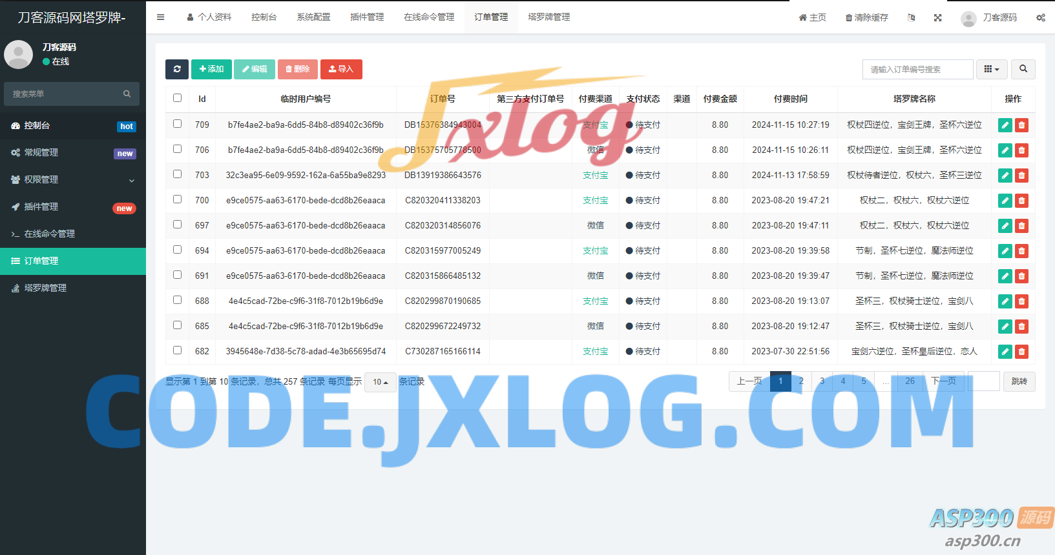Open the column display dropdown

pos(992,69)
